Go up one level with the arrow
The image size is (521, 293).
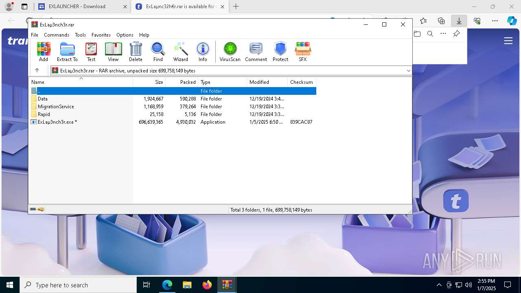(37, 70)
